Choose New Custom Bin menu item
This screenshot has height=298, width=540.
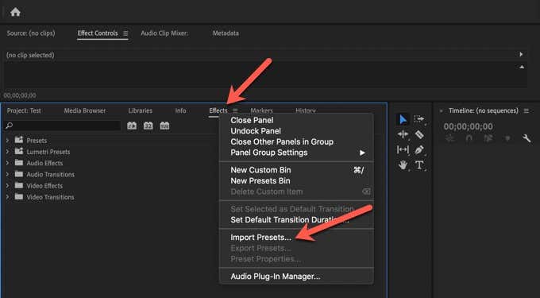click(260, 170)
